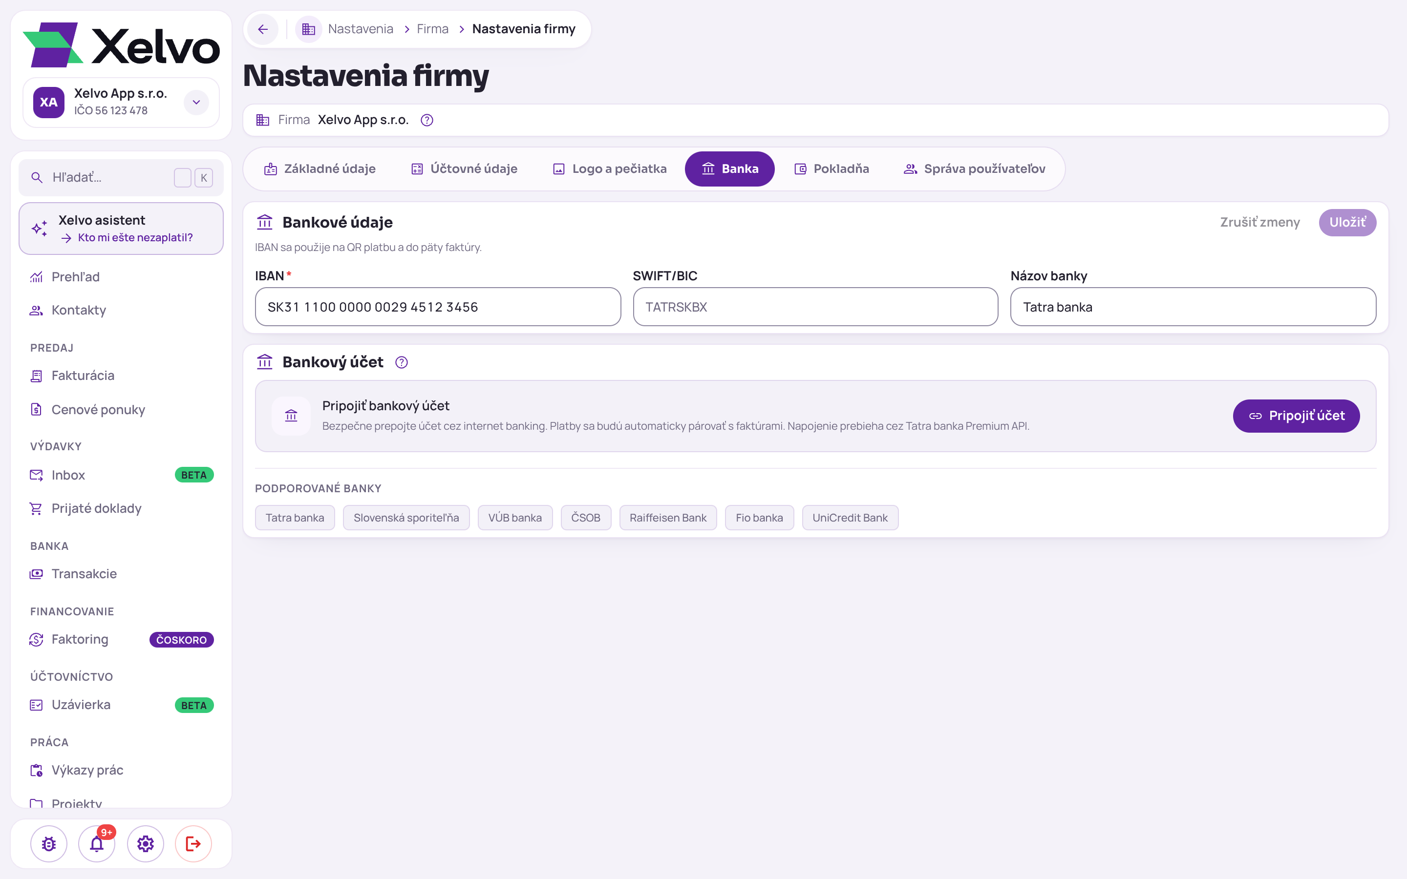Image resolution: width=1407 pixels, height=879 pixels.
Task: Click the Xelvo logo
Action: pyautogui.click(x=121, y=44)
